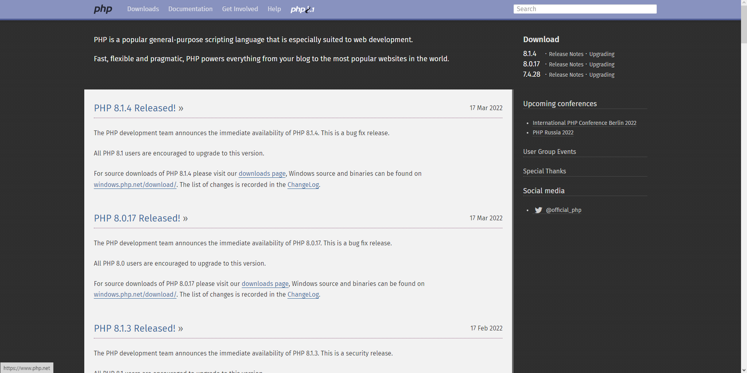Open the Downloads menu
The width and height of the screenshot is (747, 373).
point(143,9)
